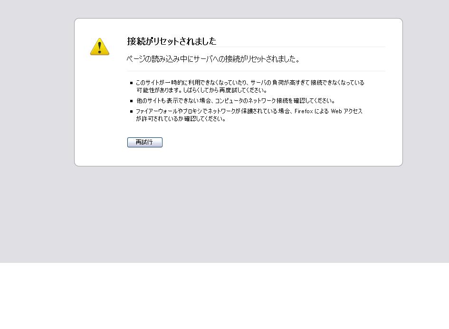
Task: Click the square bullet before 他のサイトも表示できない
Action: 132,101
